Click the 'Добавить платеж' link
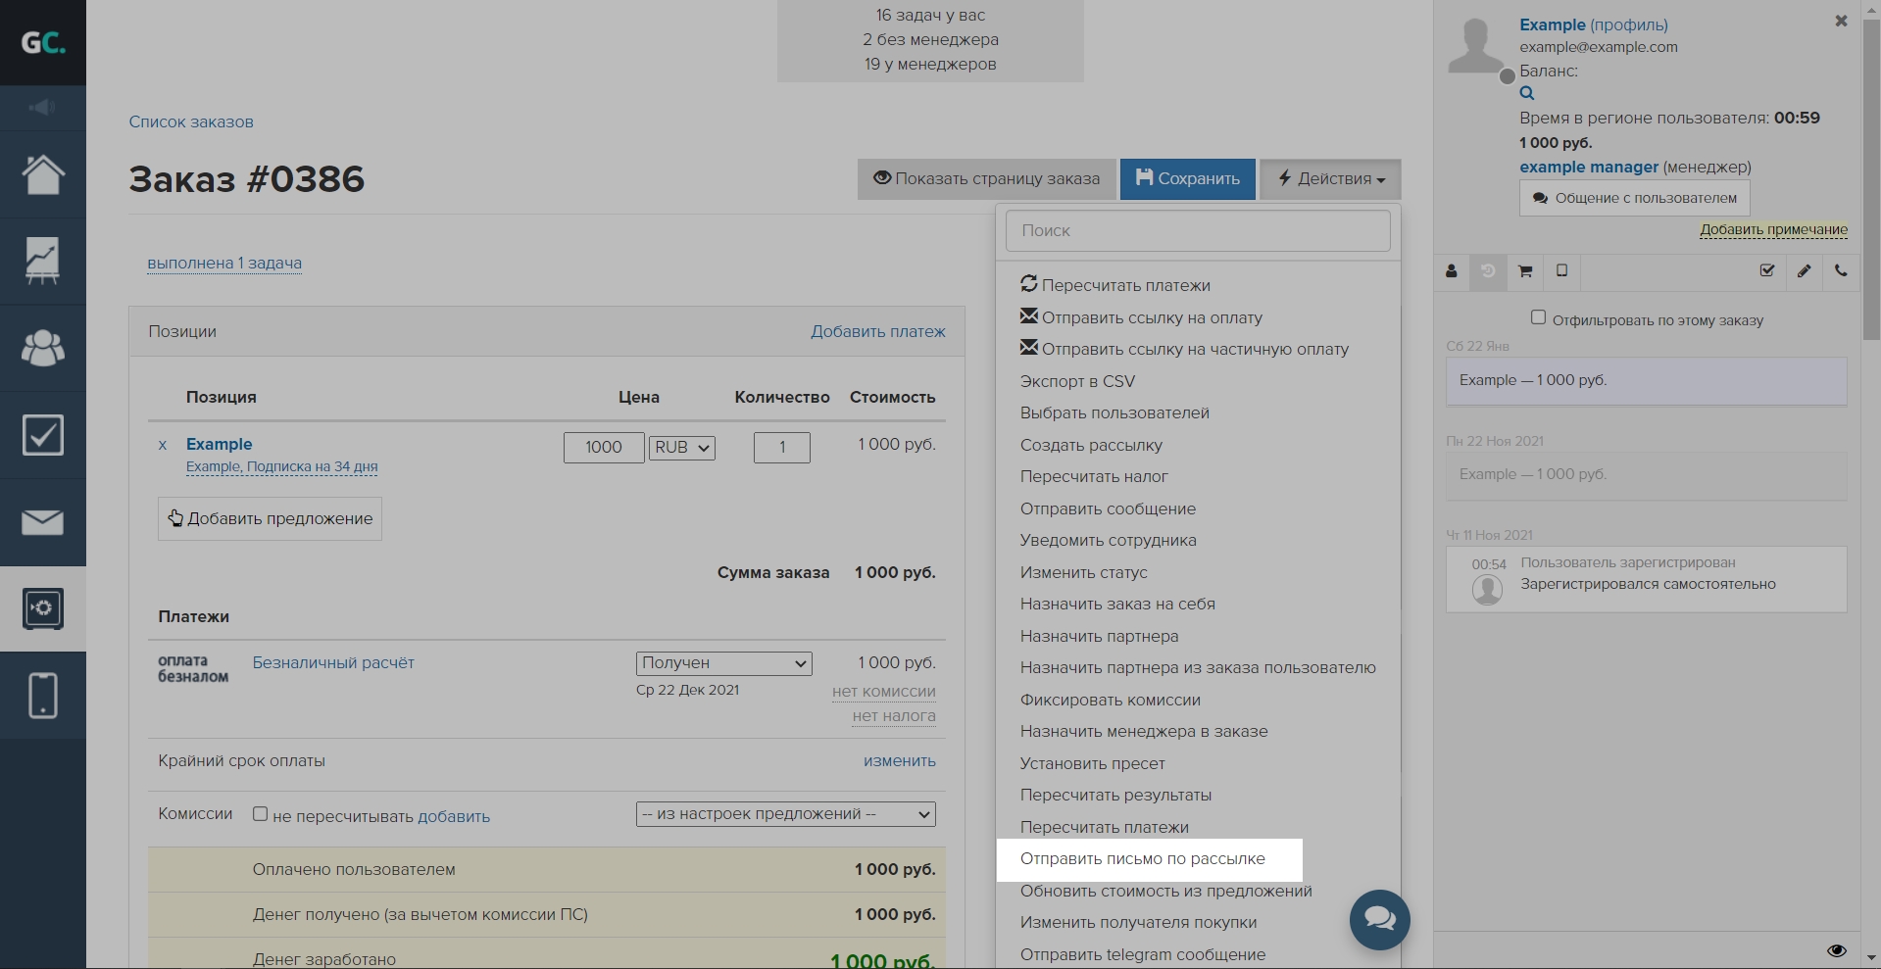The height and width of the screenshot is (969, 1881). (877, 332)
